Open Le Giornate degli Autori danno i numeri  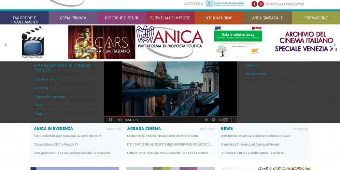[252, 153]
